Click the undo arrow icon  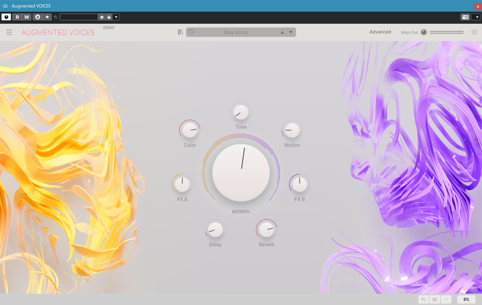[x=424, y=300]
